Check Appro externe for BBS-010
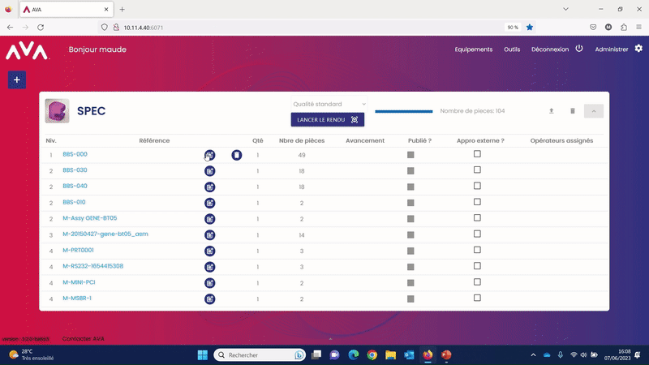Image resolution: width=649 pixels, height=365 pixels. pyautogui.click(x=477, y=202)
